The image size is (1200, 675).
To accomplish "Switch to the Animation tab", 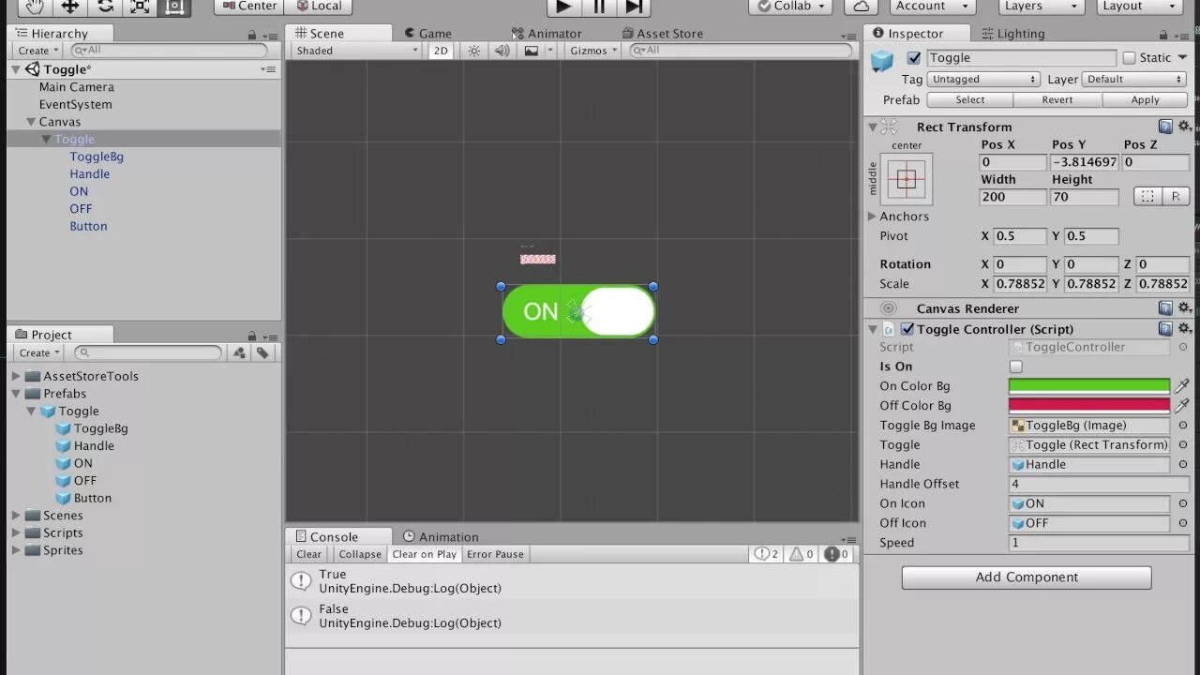I will point(441,537).
